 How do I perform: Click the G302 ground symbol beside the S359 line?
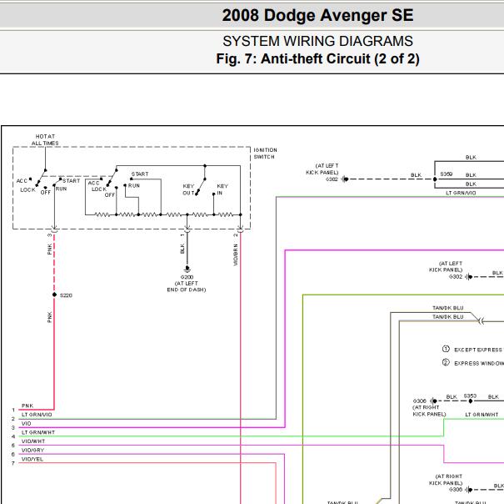pyautogui.click(x=345, y=179)
